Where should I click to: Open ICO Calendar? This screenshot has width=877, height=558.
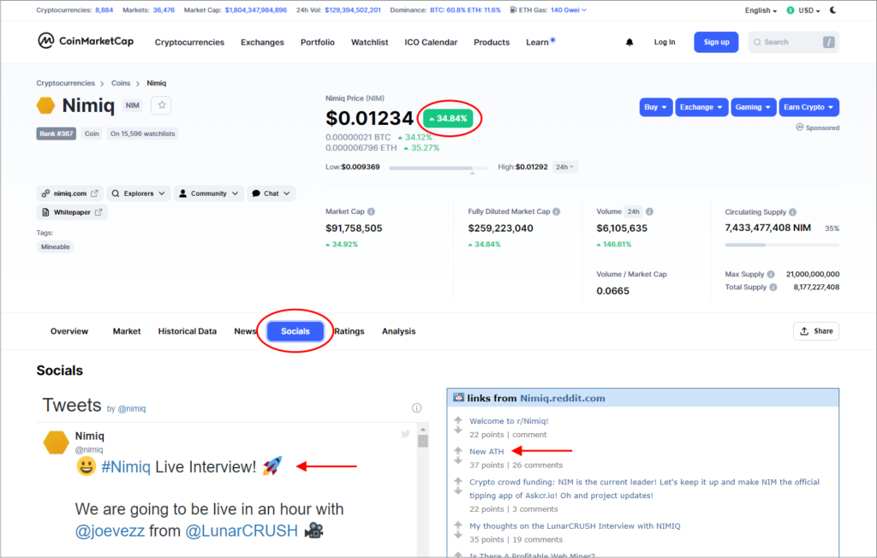coord(431,42)
